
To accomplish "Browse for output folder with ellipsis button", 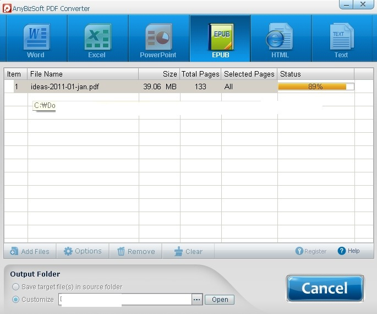I will coord(197,300).
